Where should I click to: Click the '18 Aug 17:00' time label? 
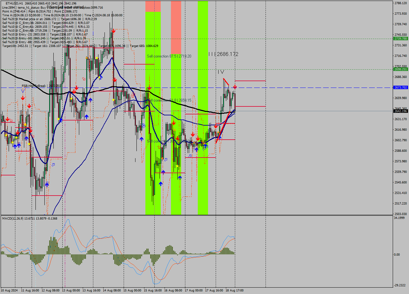click(x=235, y=290)
